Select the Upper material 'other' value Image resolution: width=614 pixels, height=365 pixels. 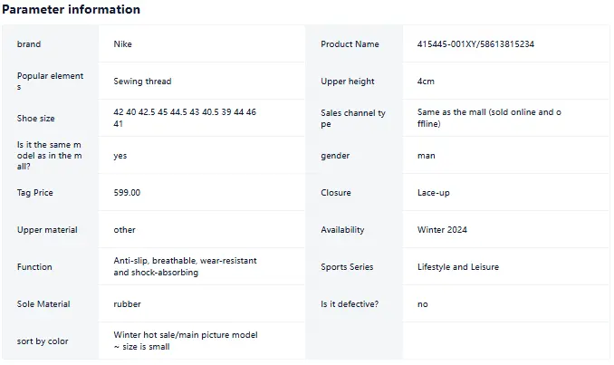pyautogui.click(x=125, y=229)
